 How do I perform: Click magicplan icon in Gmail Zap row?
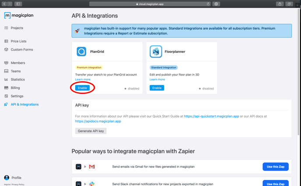[x=78, y=167]
